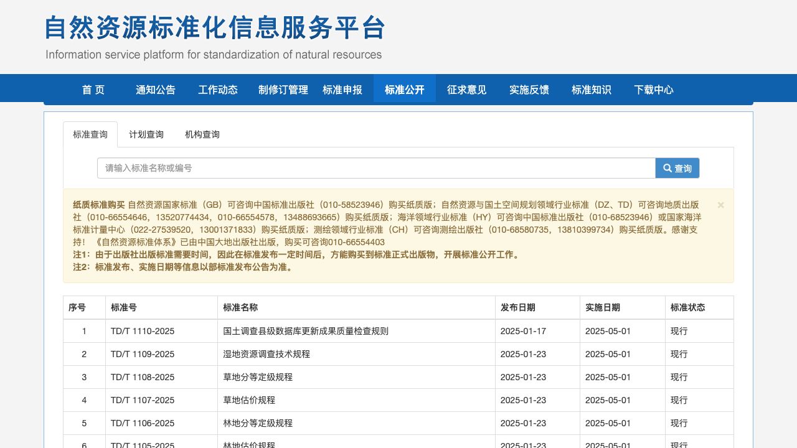Select 制修订管理 in the navigation bar
Viewport: 797px width, 448px height.
click(283, 90)
